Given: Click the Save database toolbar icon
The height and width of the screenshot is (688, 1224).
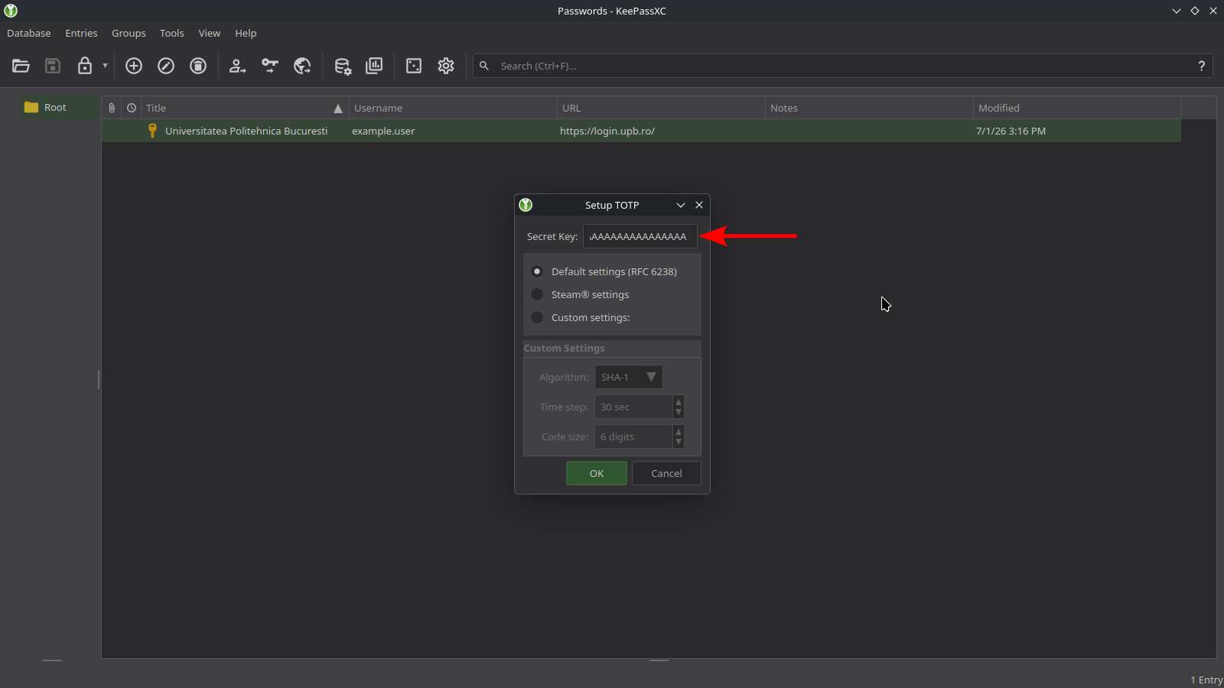Looking at the screenshot, I should click(x=53, y=66).
